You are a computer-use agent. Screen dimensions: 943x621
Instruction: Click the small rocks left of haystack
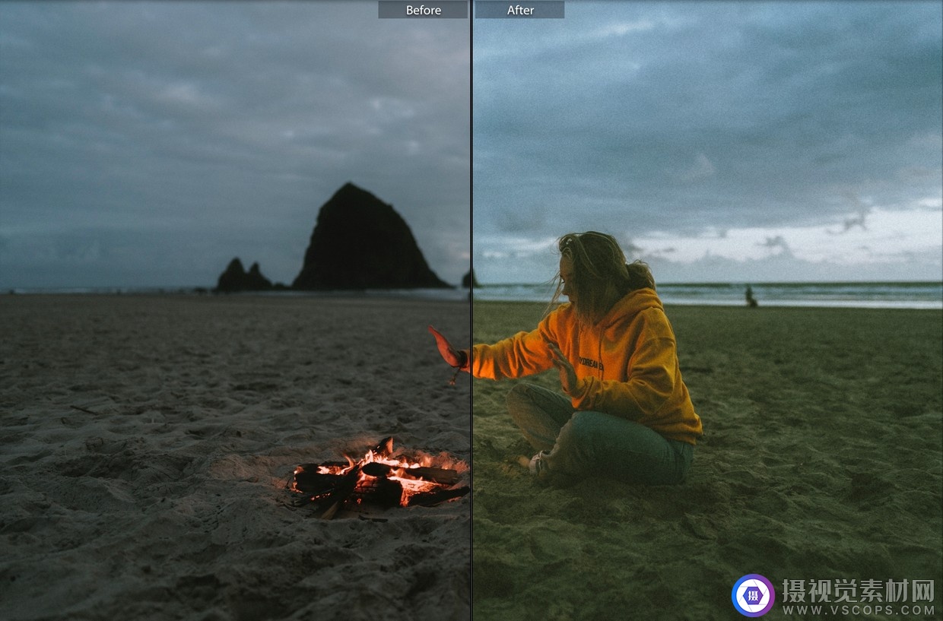pos(242,277)
